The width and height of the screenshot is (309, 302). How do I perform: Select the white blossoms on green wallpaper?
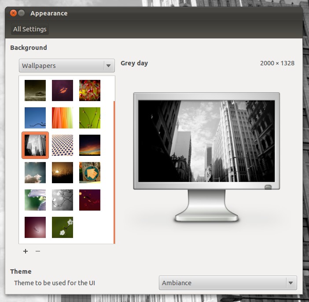point(63,227)
